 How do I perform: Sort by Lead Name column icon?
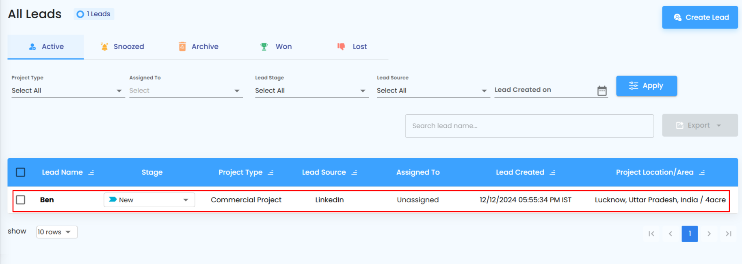(91, 173)
